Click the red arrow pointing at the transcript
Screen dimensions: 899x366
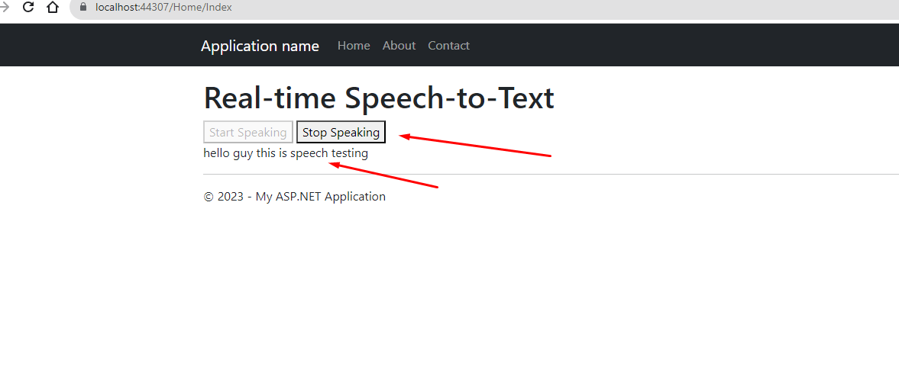(383, 175)
